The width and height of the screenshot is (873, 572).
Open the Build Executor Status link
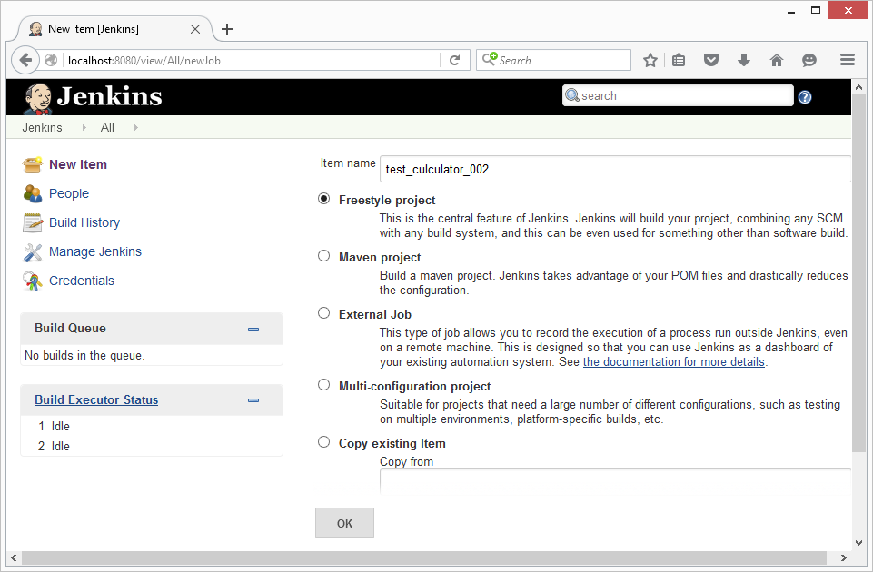(x=96, y=399)
